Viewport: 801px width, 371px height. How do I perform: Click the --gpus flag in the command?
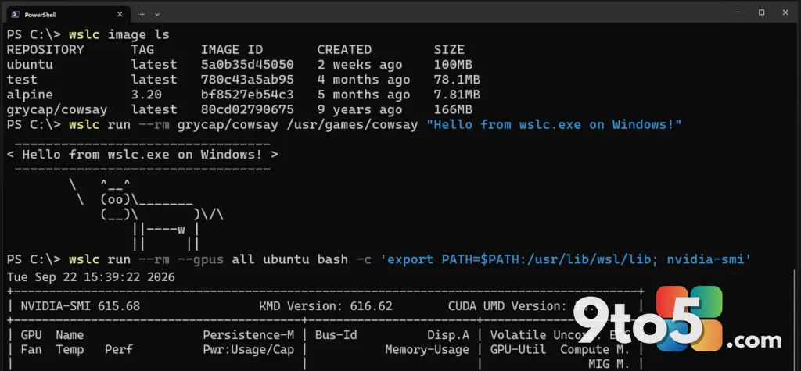(201, 259)
